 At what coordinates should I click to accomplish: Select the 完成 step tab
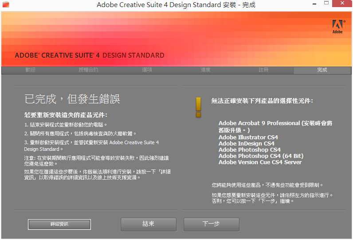(x=322, y=70)
